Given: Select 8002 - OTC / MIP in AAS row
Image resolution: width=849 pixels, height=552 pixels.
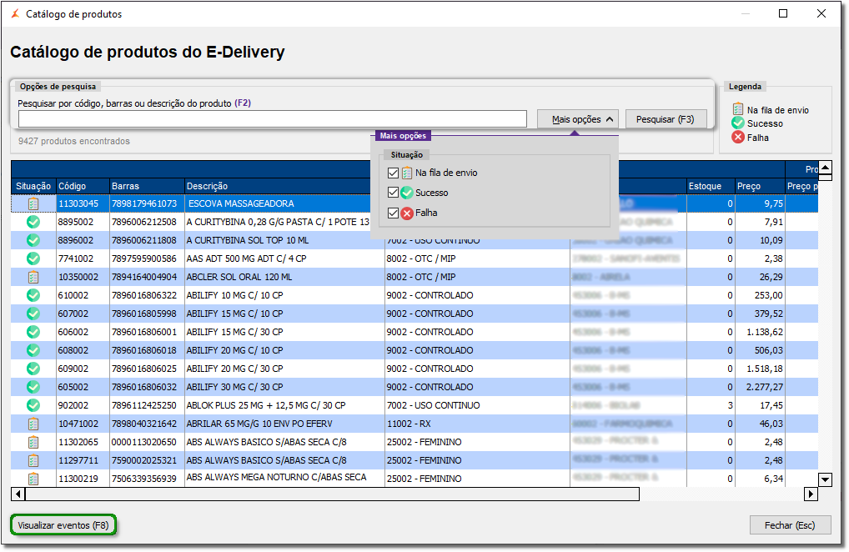Looking at the screenshot, I should 477,258.
